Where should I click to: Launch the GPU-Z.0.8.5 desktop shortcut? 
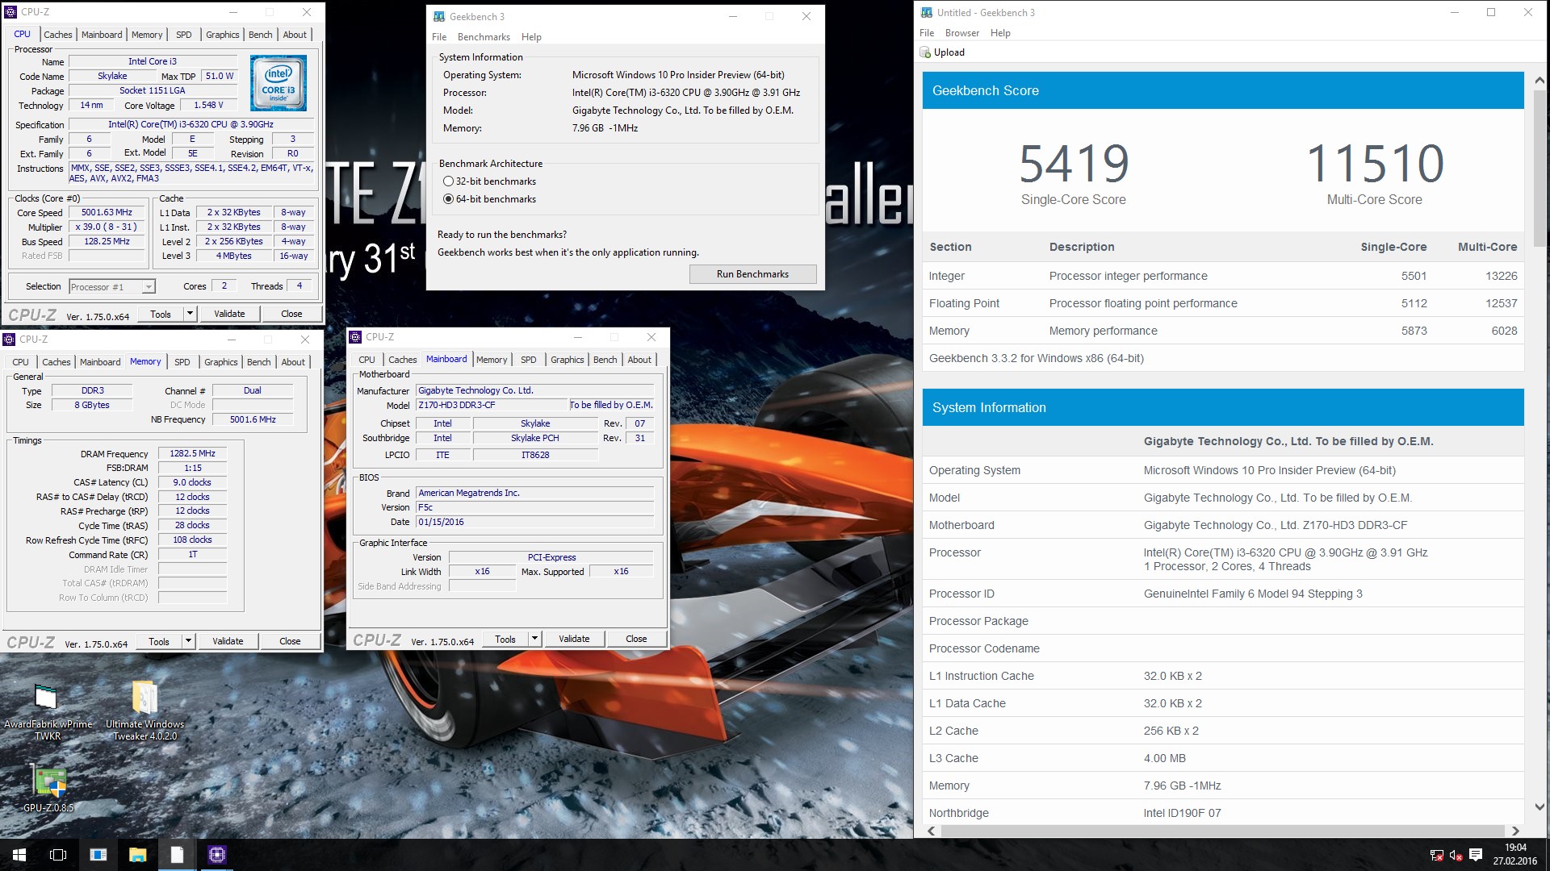(48, 789)
